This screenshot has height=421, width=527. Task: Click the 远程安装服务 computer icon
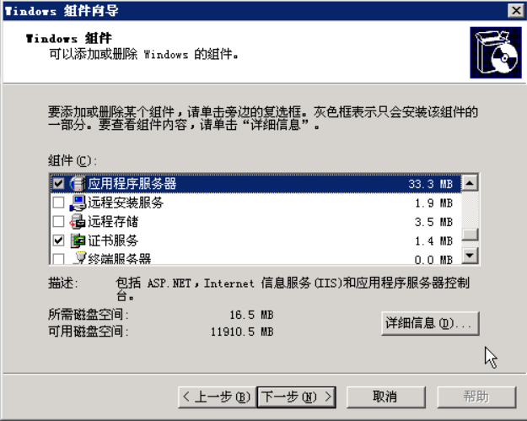point(78,202)
